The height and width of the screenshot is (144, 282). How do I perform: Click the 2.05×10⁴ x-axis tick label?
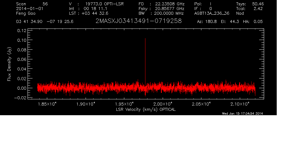(201, 104)
